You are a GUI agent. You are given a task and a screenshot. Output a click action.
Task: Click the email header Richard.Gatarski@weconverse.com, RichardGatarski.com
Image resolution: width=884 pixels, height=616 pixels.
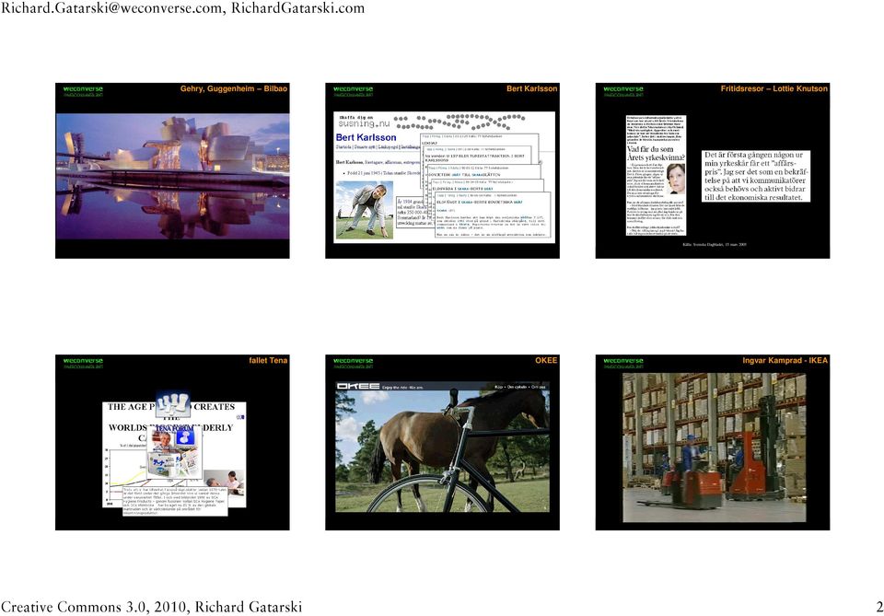coord(182,8)
